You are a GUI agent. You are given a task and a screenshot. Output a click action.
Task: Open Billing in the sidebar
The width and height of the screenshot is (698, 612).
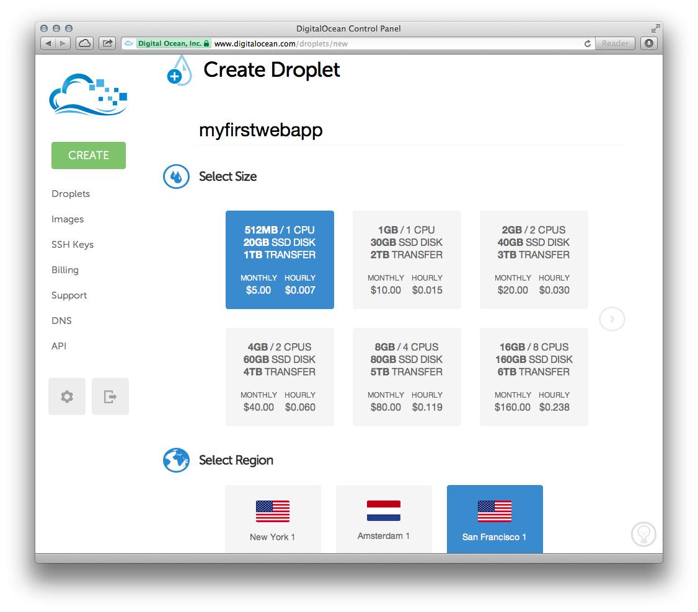coord(65,270)
